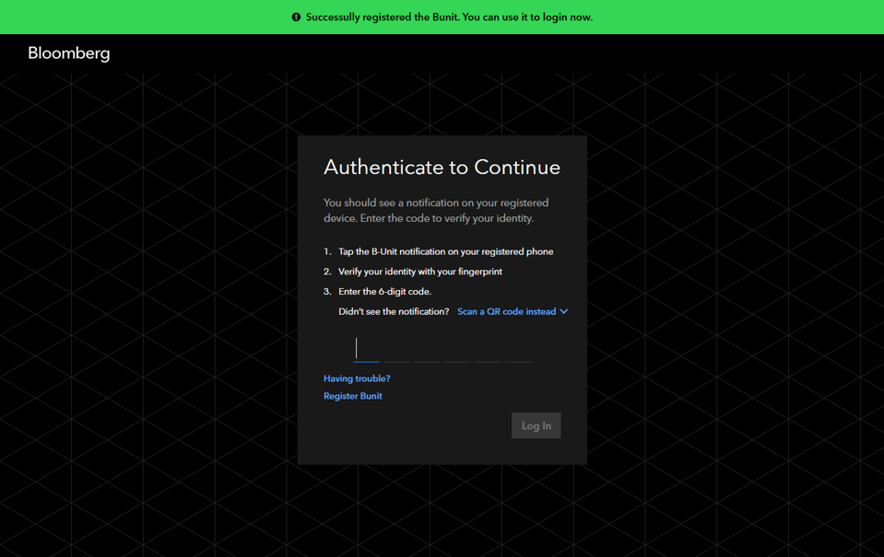Open the Scan a QR code instead option
The image size is (884, 557).
[x=508, y=311]
